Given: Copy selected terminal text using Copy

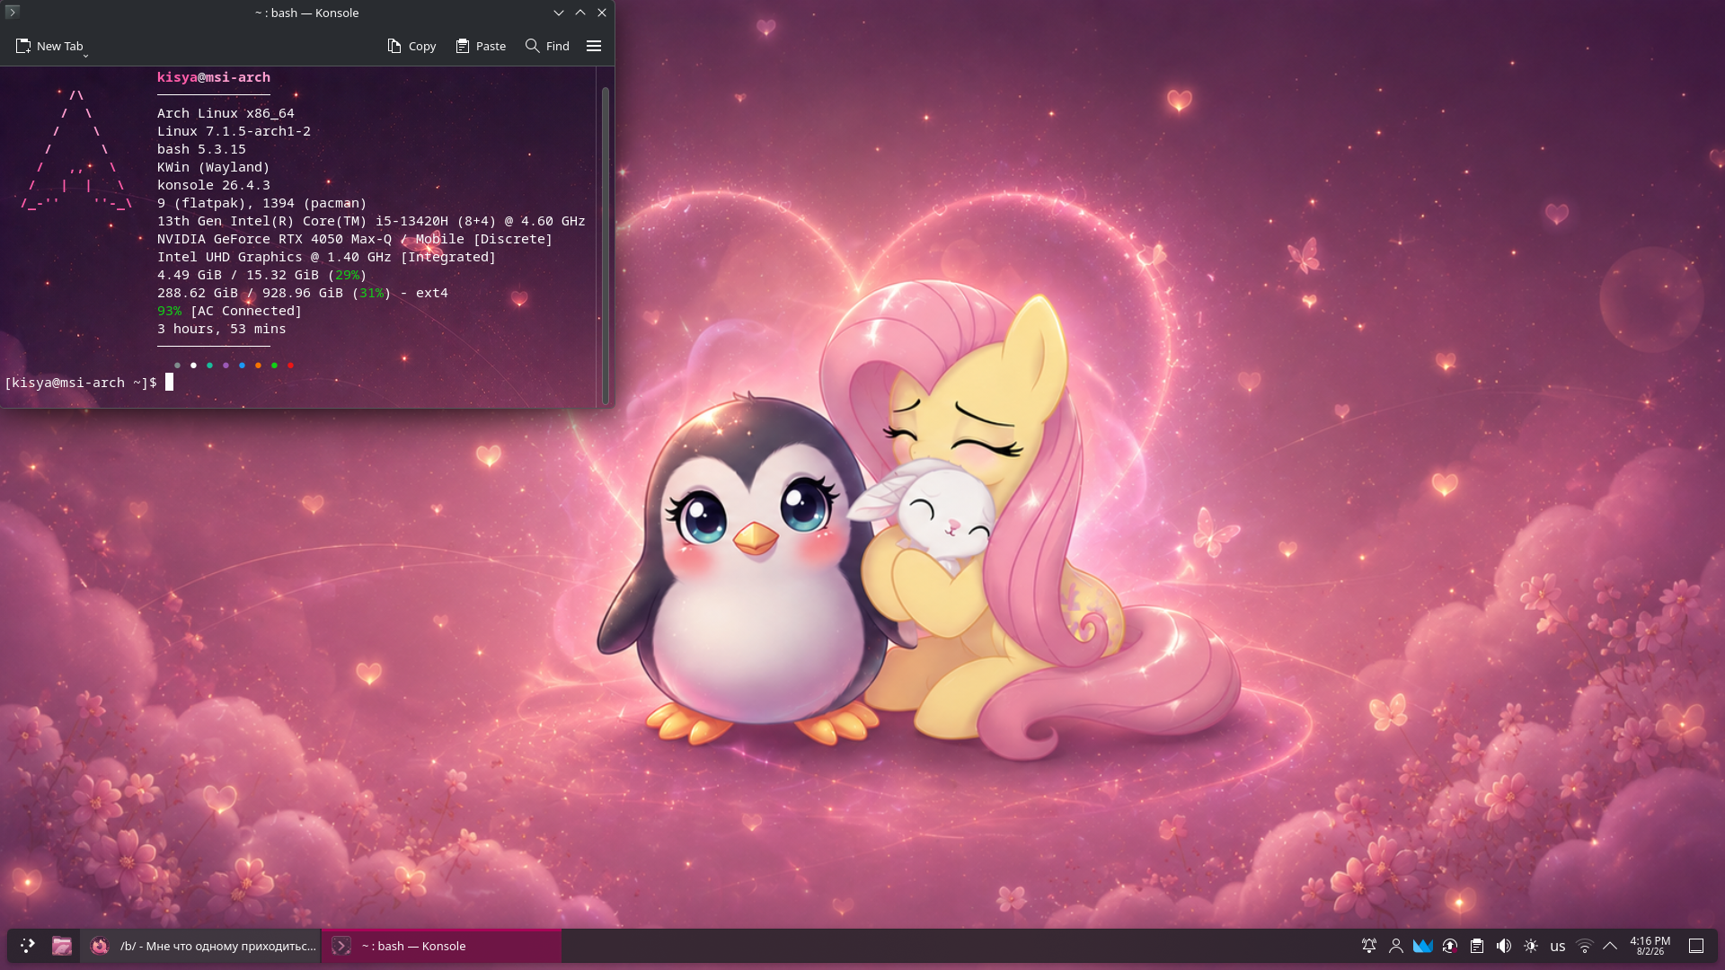Looking at the screenshot, I should 411,46.
